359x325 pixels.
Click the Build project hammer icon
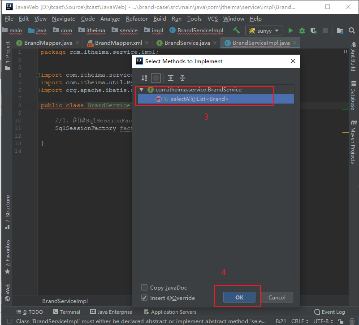[236, 30]
